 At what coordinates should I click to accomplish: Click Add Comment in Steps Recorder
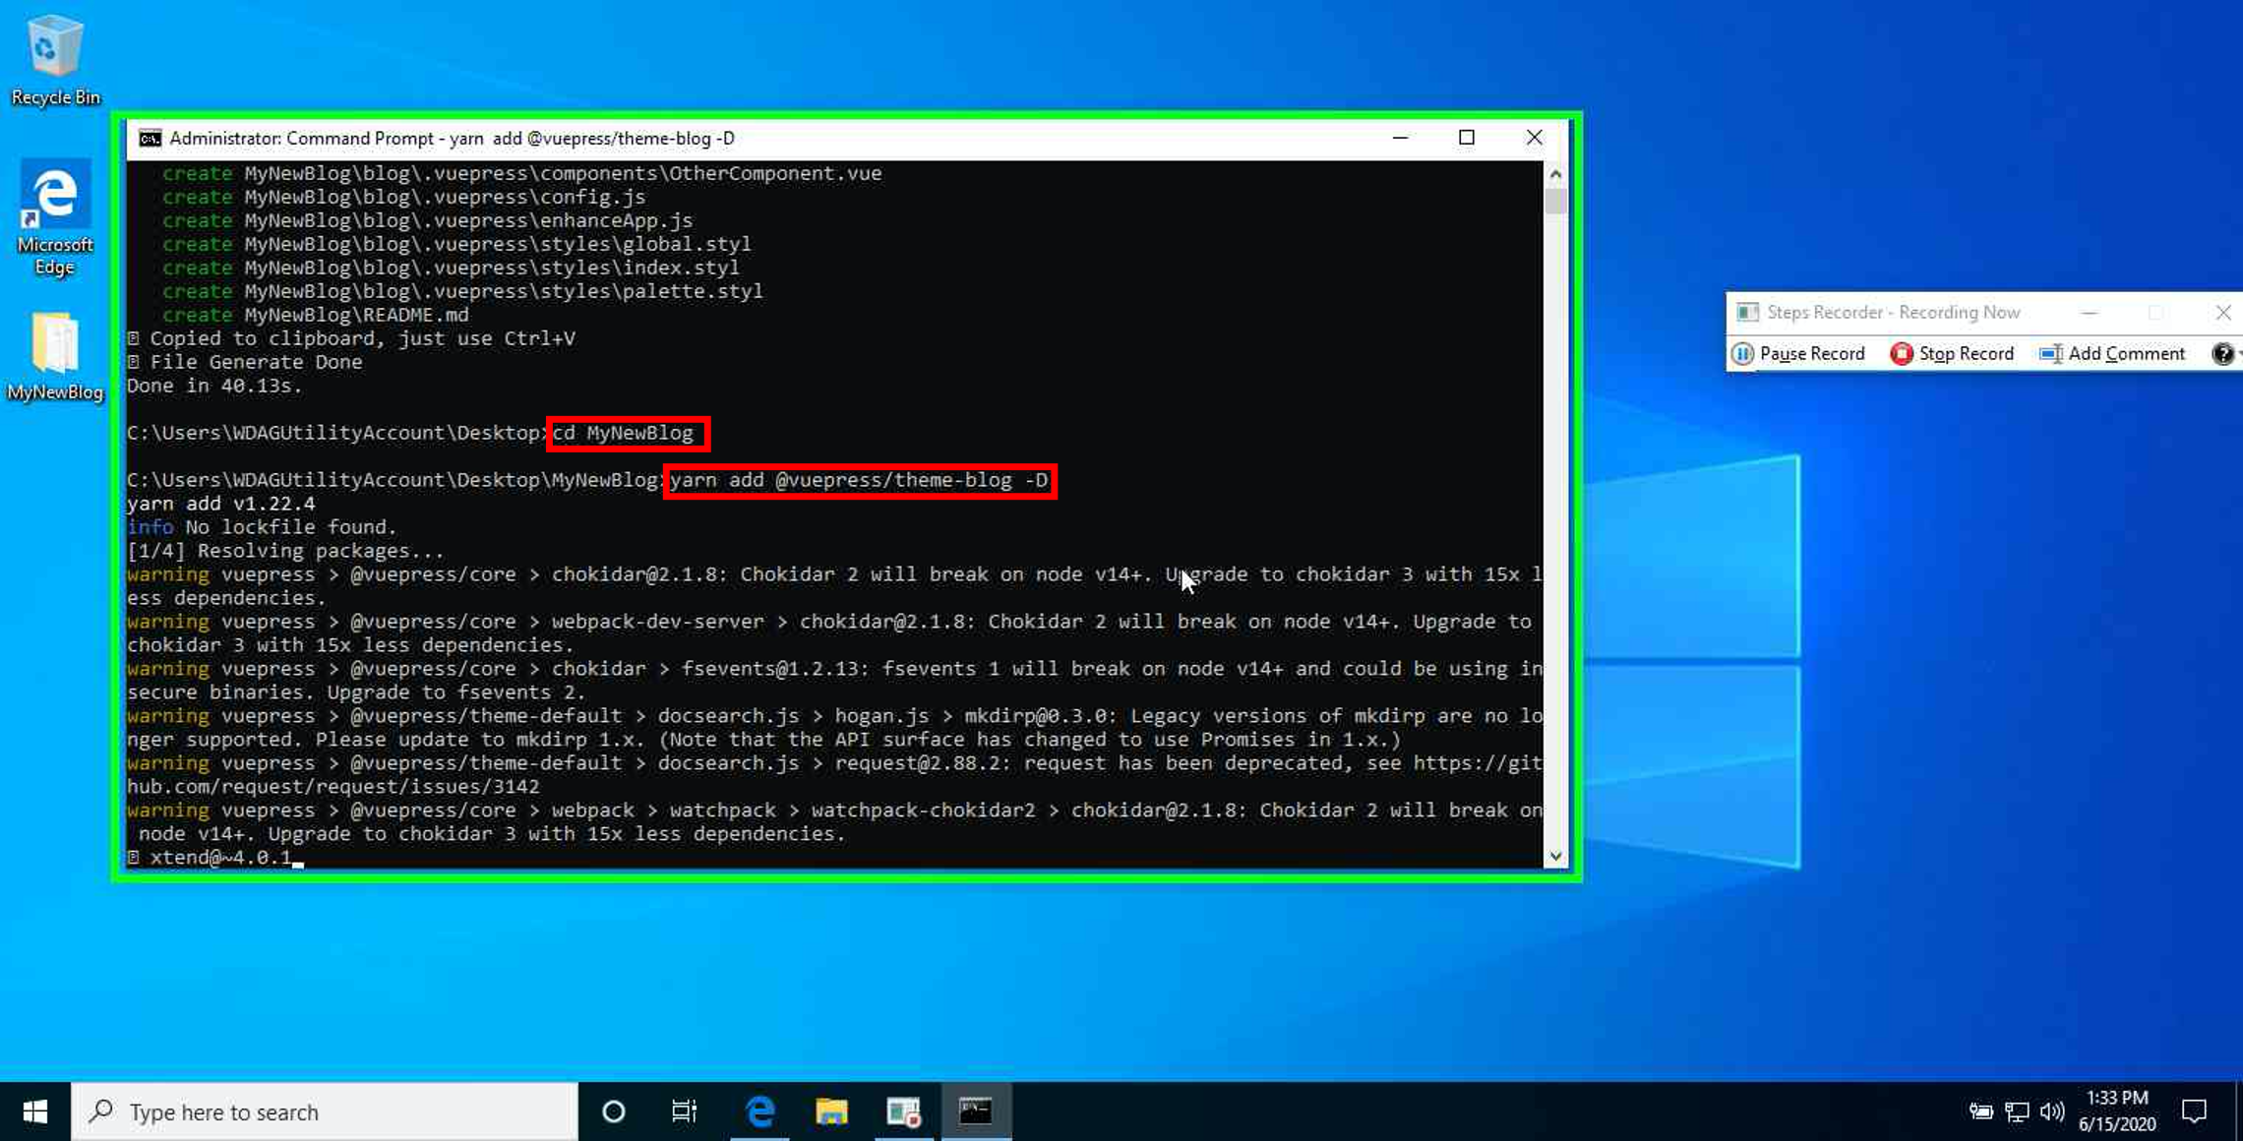[2111, 354]
